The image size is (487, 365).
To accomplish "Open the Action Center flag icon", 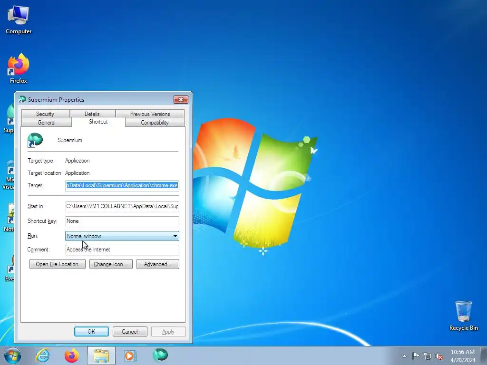I will pos(416,356).
